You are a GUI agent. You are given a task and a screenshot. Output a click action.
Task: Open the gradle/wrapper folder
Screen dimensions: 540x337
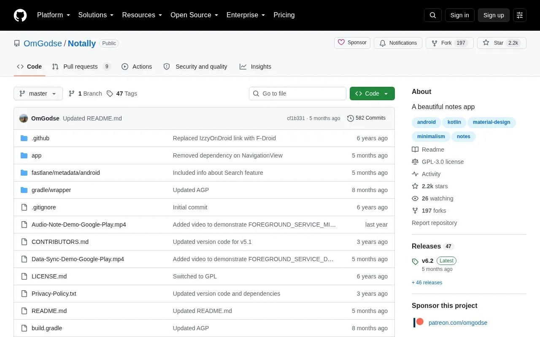pyautogui.click(x=51, y=190)
